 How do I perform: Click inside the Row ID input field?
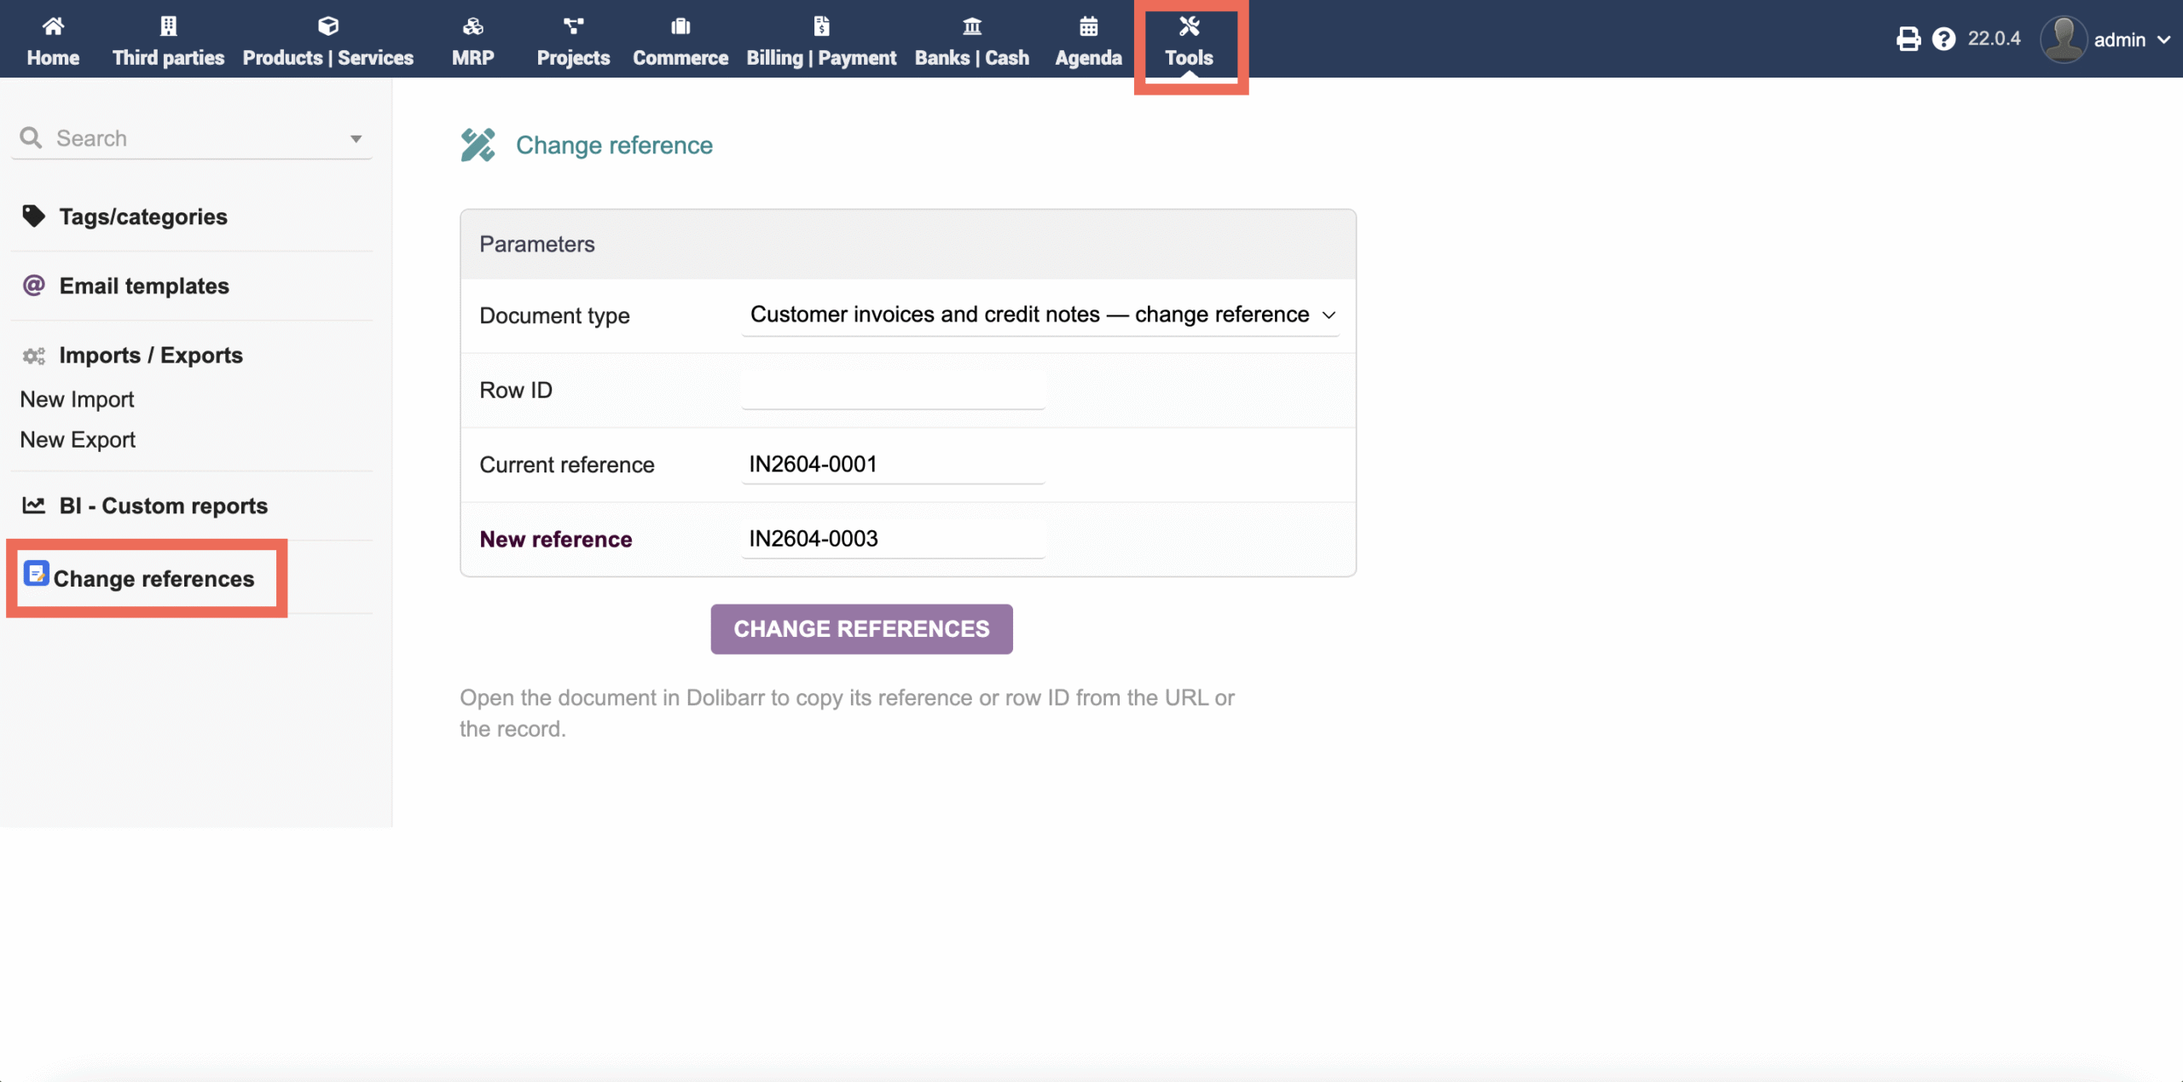pyautogui.click(x=892, y=390)
